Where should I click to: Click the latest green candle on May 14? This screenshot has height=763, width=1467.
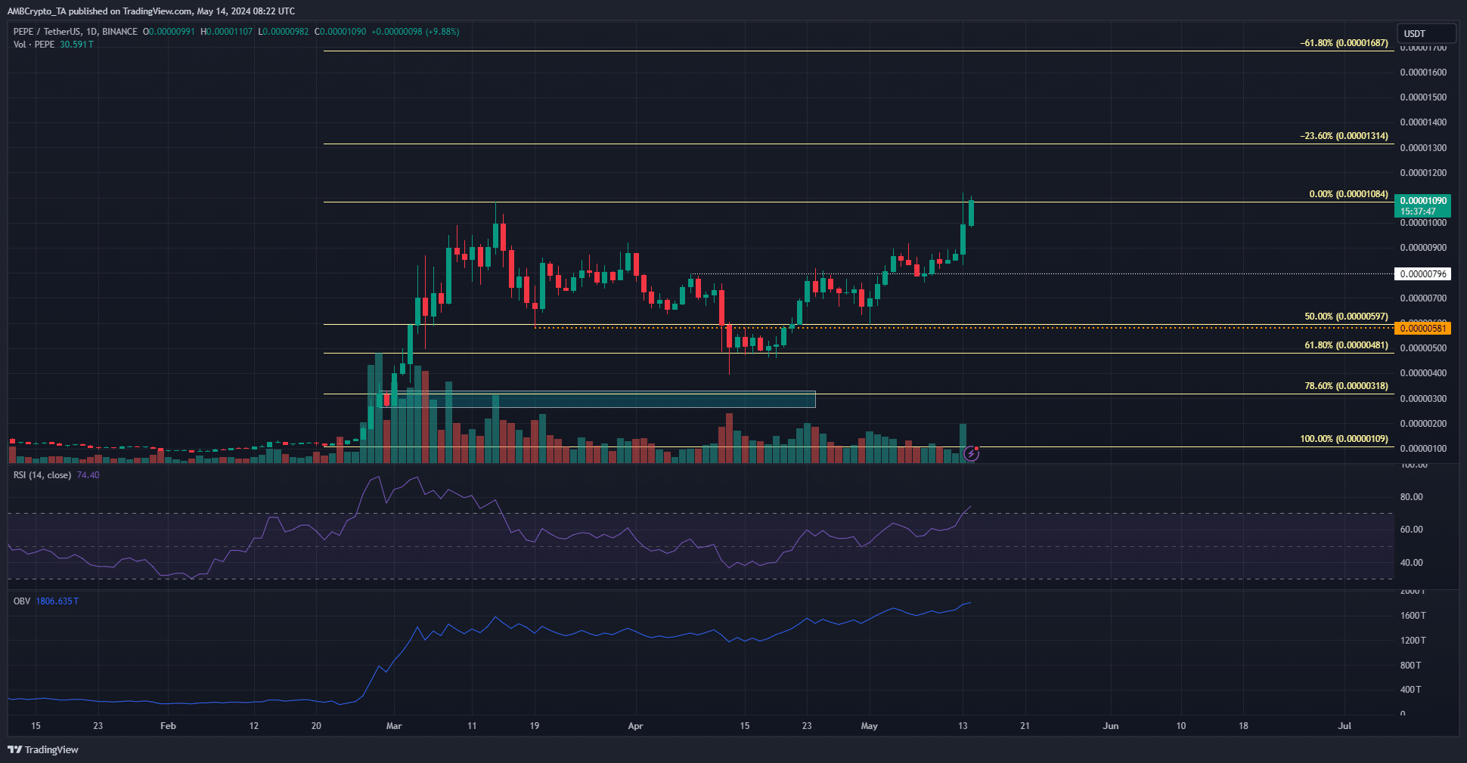click(x=971, y=212)
